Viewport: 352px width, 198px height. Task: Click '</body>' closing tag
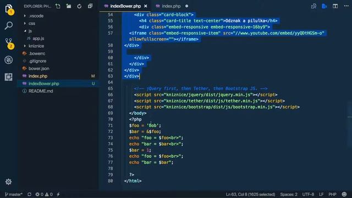tap(137, 113)
